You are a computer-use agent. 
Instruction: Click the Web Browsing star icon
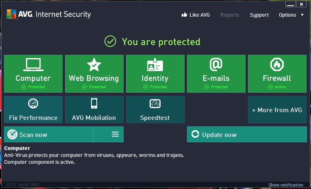[94, 65]
